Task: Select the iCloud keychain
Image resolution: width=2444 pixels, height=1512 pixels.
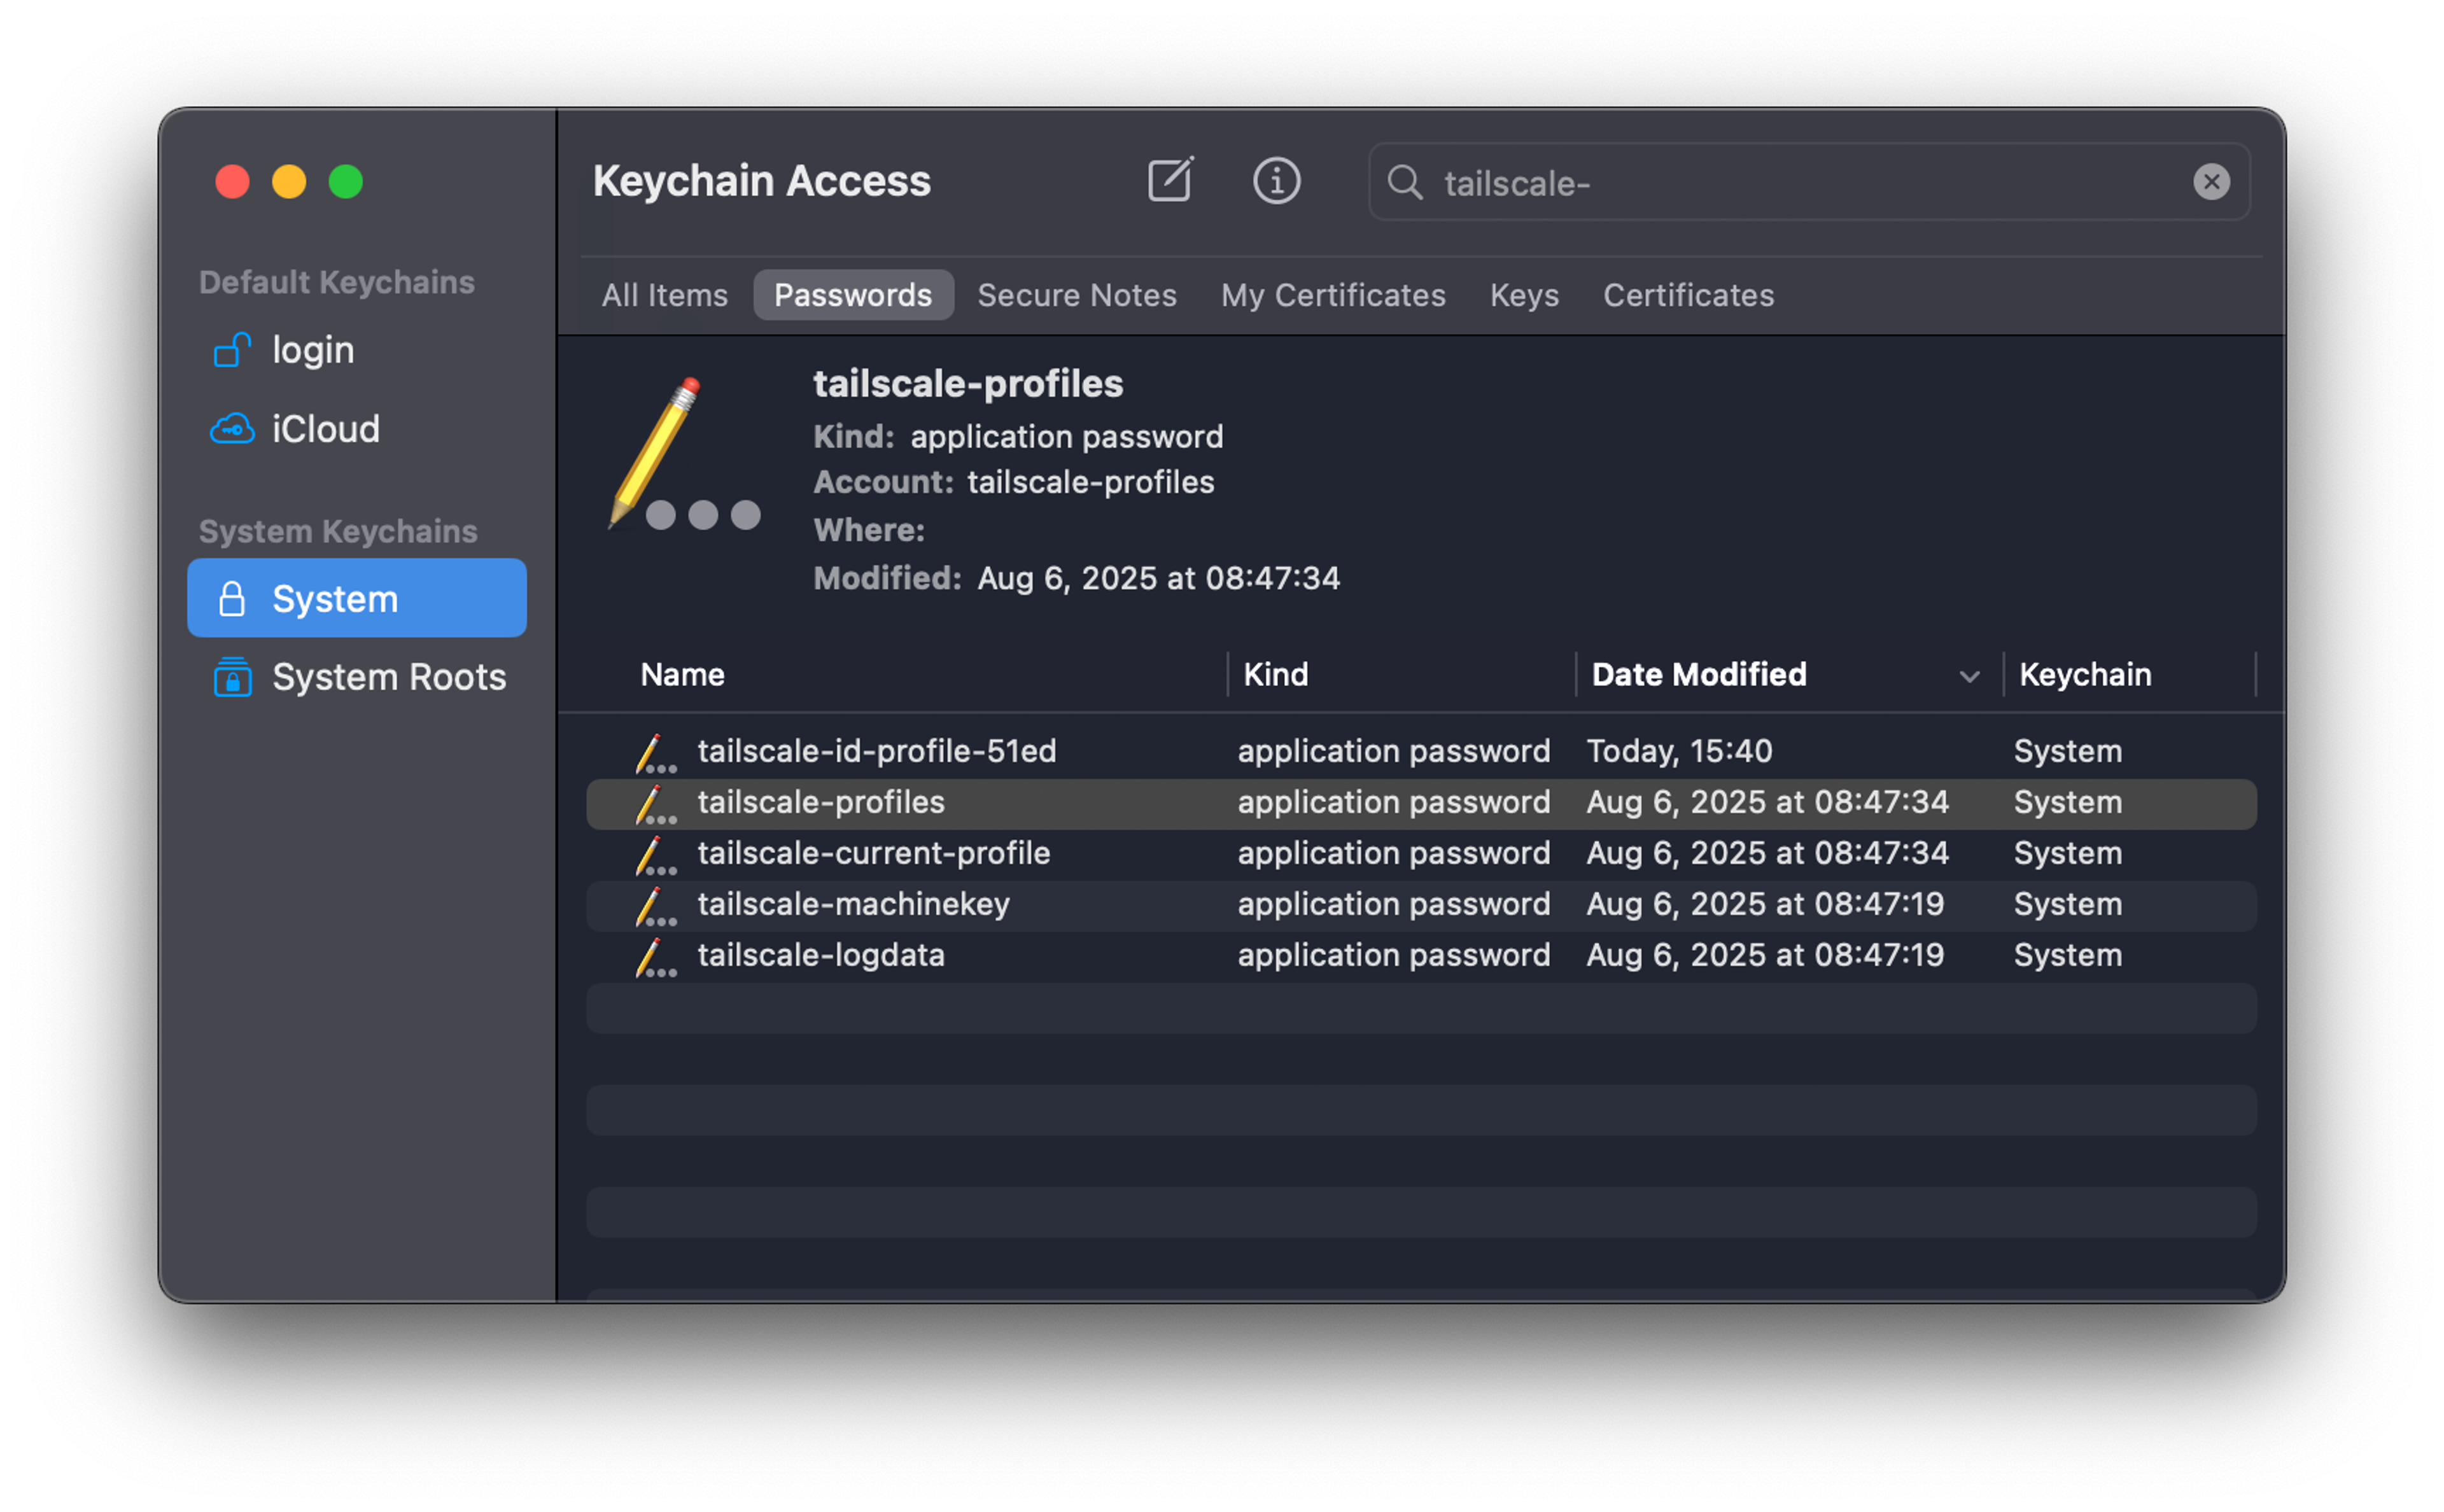Action: coord(357,429)
